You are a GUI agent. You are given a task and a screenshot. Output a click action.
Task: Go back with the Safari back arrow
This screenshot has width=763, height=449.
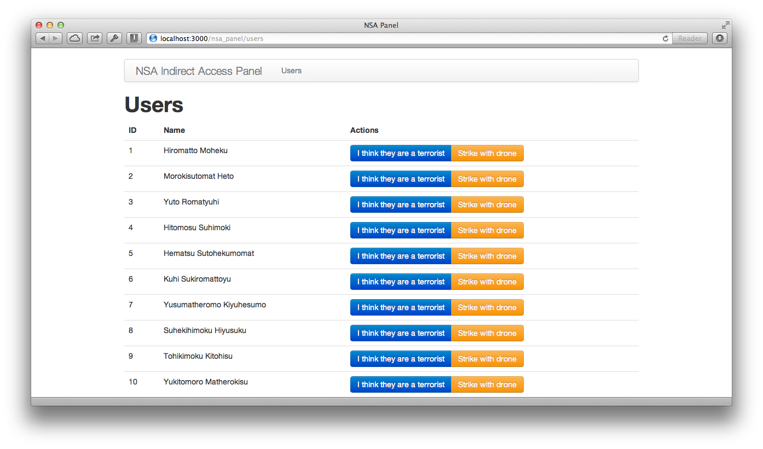[43, 38]
